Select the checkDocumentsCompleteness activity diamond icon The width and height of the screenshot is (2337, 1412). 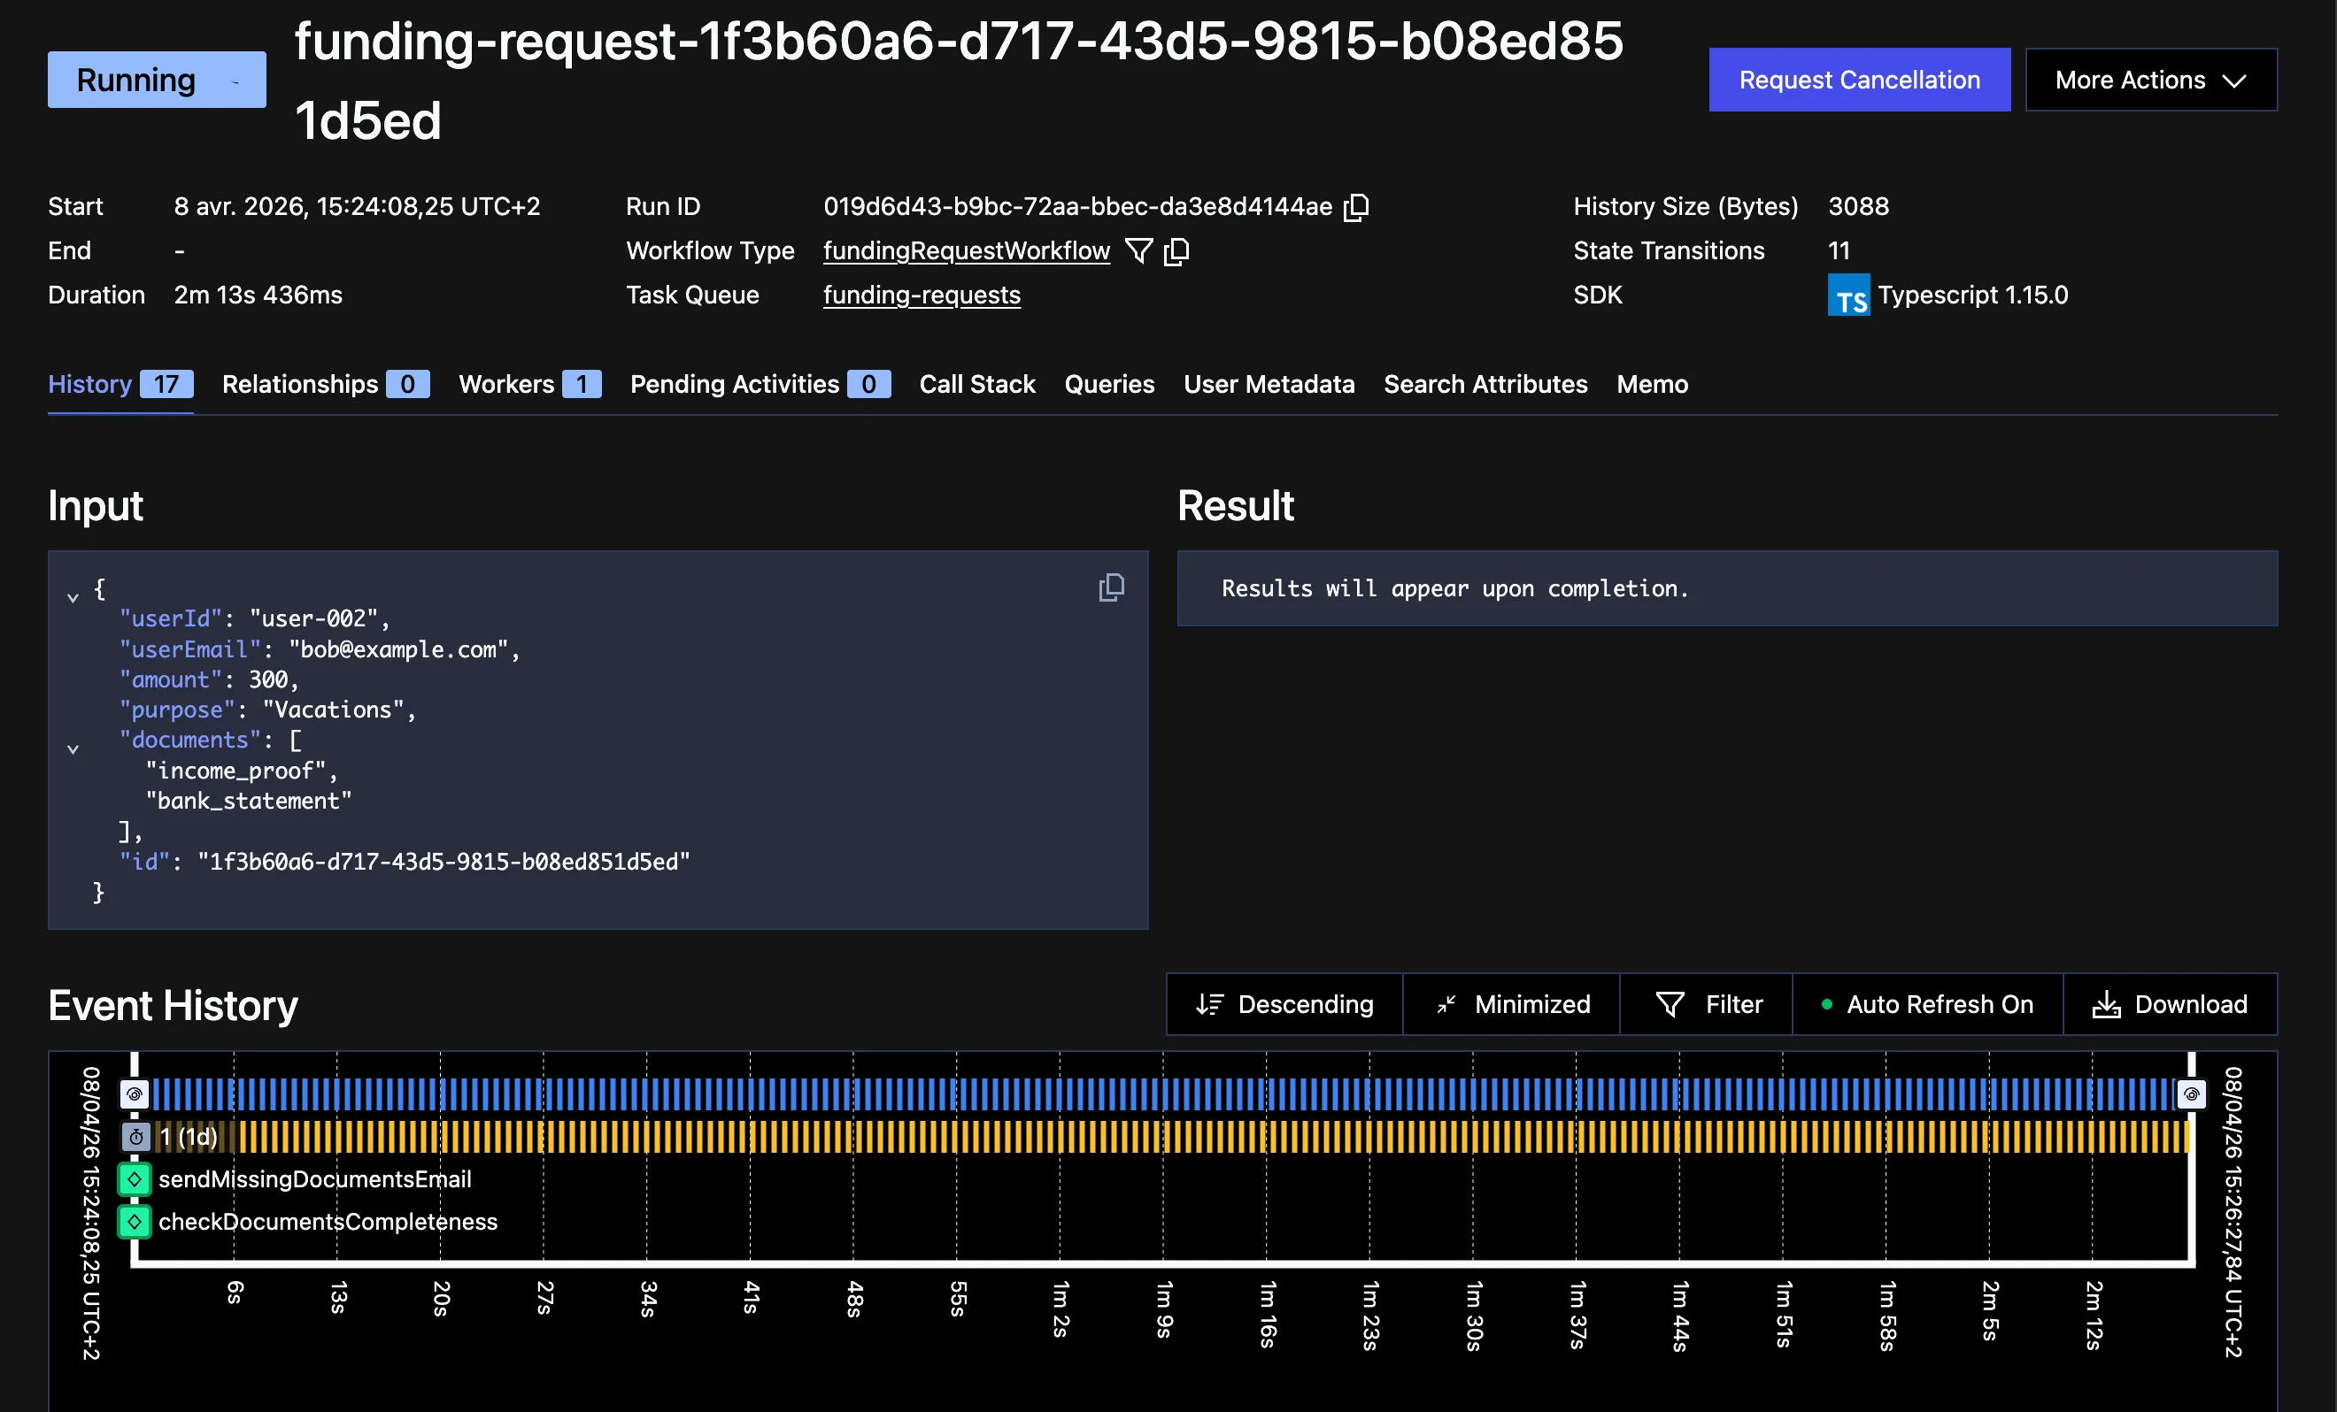[135, 1222]
